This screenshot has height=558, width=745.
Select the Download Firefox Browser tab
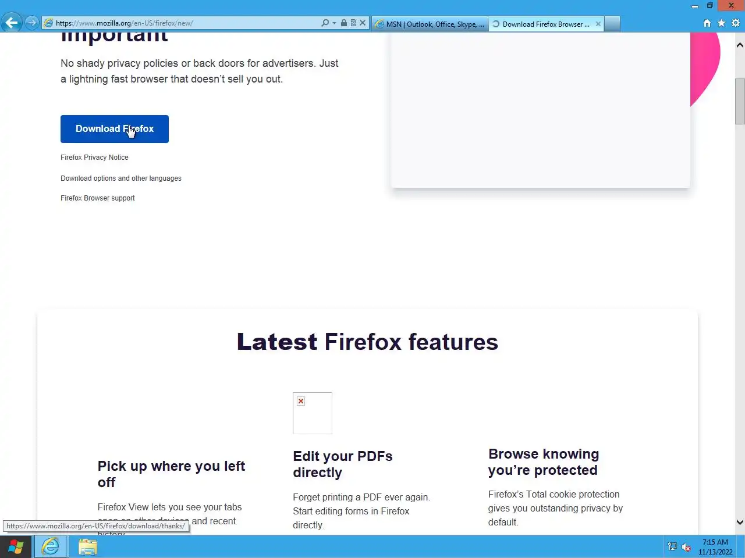click(x=545, y=24)
